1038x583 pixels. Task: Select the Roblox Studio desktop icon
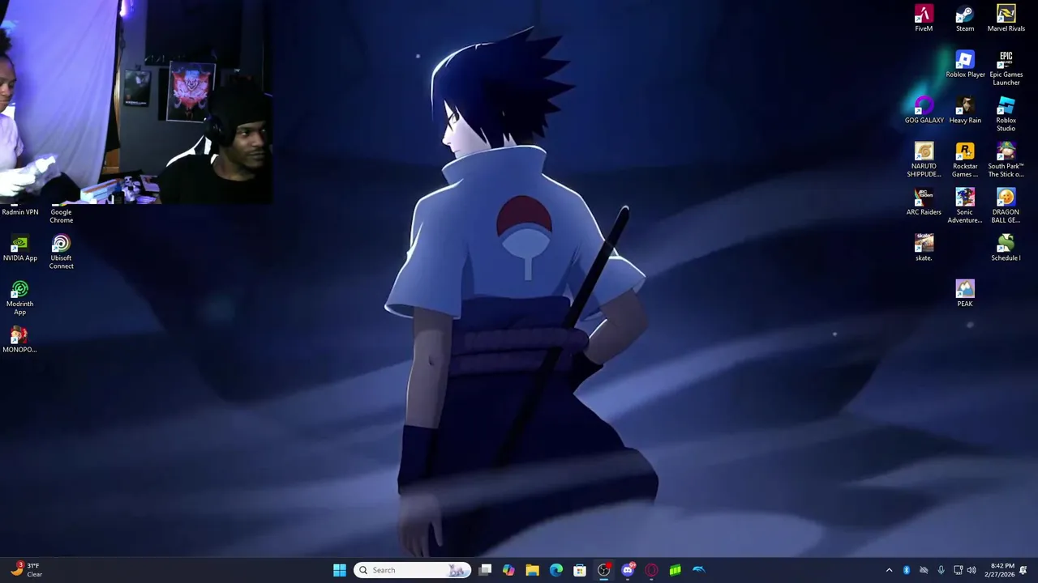click(1006, 114)
